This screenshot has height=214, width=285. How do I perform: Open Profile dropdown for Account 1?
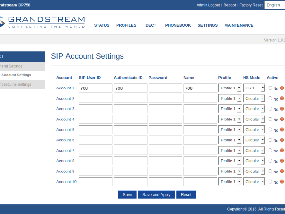230,88
